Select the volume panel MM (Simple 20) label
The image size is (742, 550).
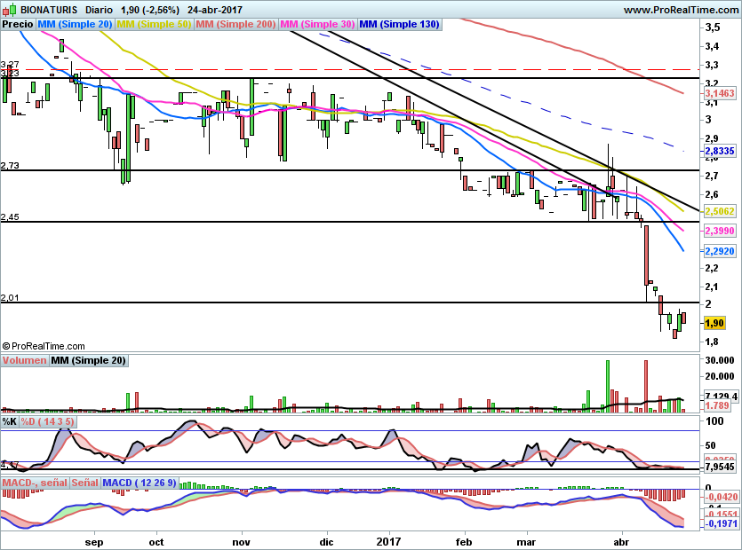click(x=88, y=361)
